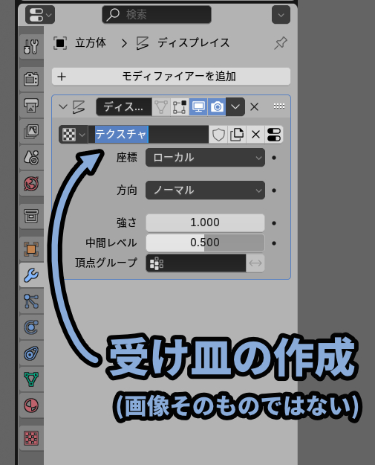
Task: Unlink the texture with the X button
Action: tap(255, 135)
